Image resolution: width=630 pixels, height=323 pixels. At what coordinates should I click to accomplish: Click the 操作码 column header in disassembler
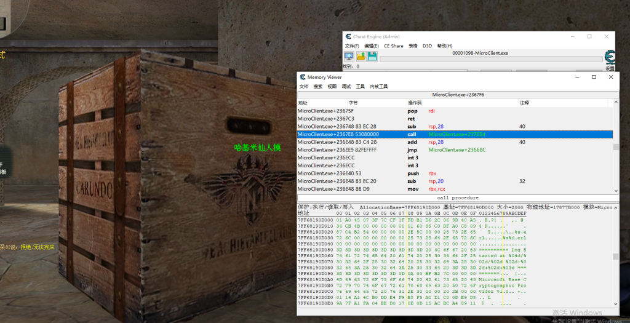[x=463, y=103]
